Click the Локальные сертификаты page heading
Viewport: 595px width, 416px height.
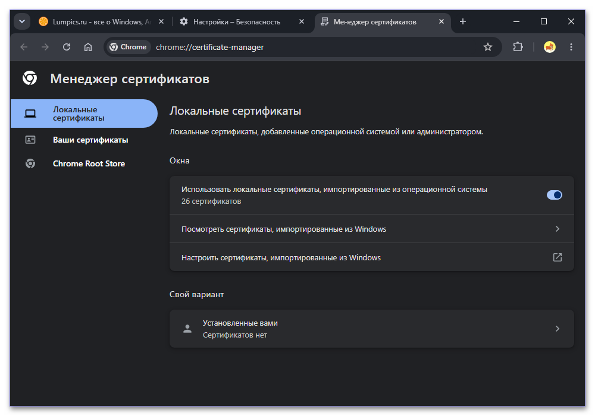(x=235, y=111)
